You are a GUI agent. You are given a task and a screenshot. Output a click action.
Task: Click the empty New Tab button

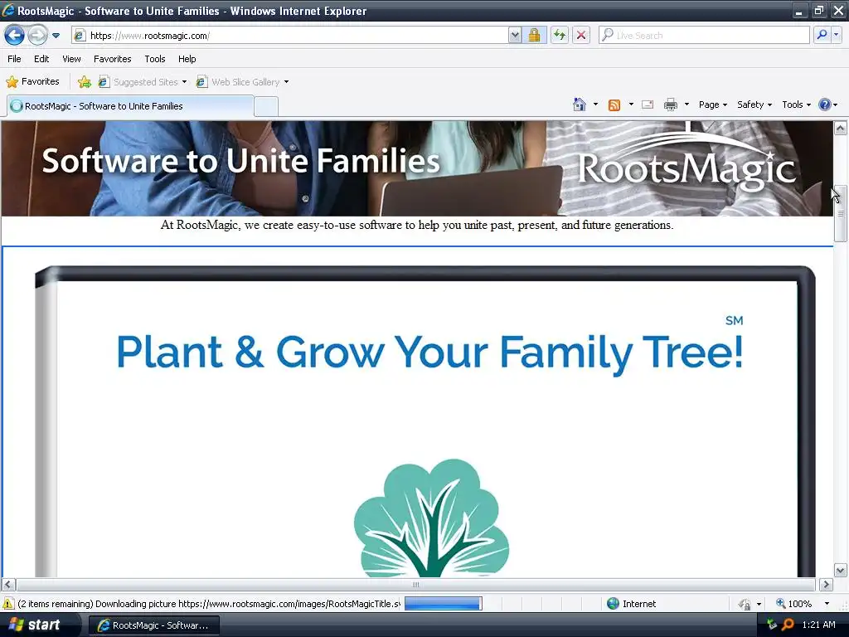(266, 107)
